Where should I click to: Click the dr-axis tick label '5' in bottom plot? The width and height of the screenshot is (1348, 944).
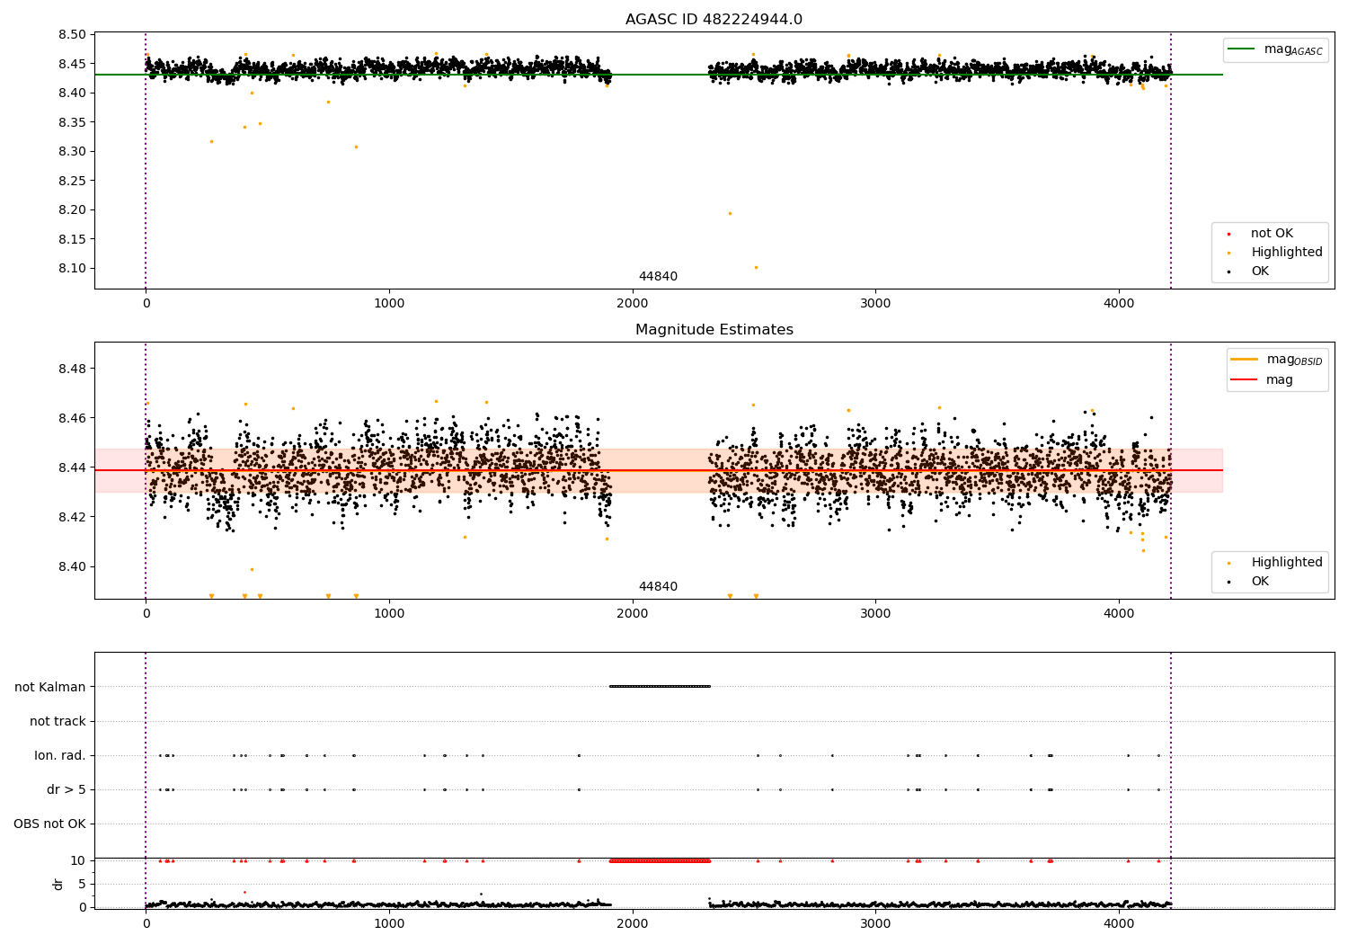83,885
